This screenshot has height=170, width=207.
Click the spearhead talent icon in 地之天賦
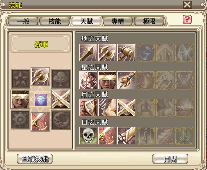pos(88,53)
